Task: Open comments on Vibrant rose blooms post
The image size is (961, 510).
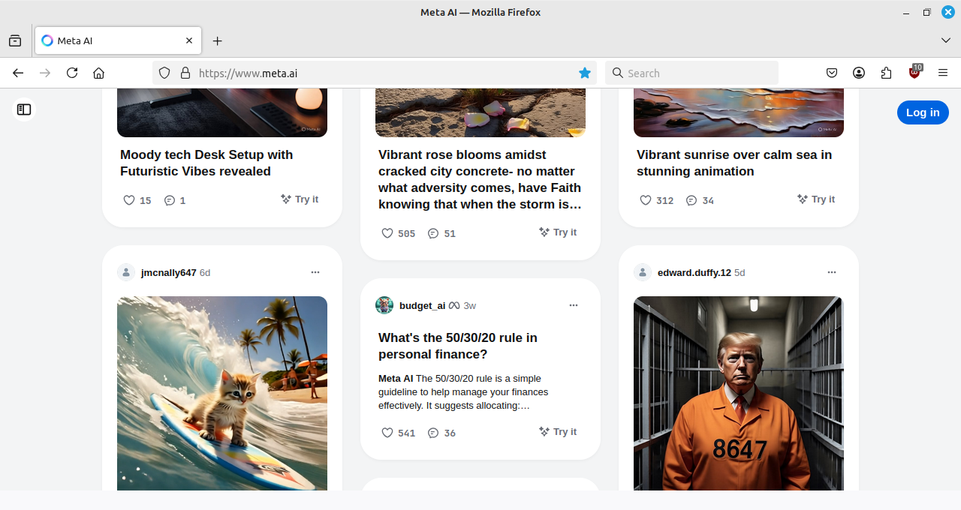Action: pos(433,233)
